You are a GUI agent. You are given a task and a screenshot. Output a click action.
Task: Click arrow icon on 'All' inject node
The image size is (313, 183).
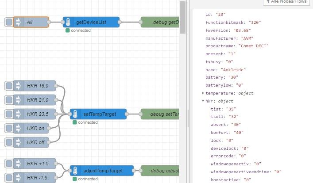(18, 22)
